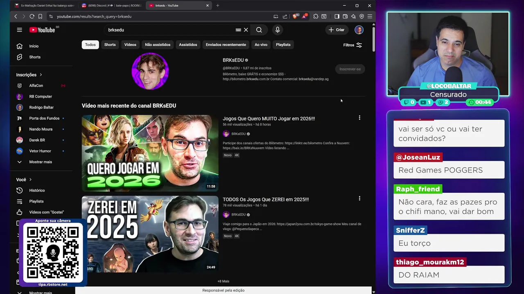Viewport: 524px width, 294px height.
Task: Clear the search box with the X
Action: 246,30
